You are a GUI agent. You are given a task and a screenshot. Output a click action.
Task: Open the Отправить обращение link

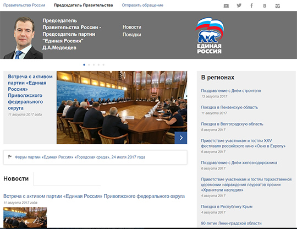pos(142,5)
